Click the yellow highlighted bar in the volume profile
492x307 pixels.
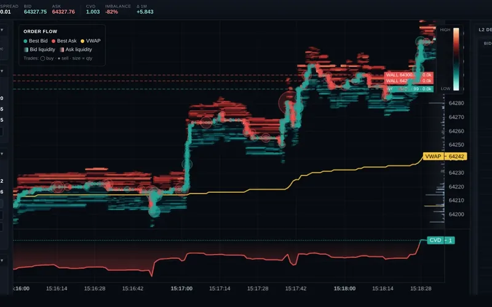click(x=434, y=206)
